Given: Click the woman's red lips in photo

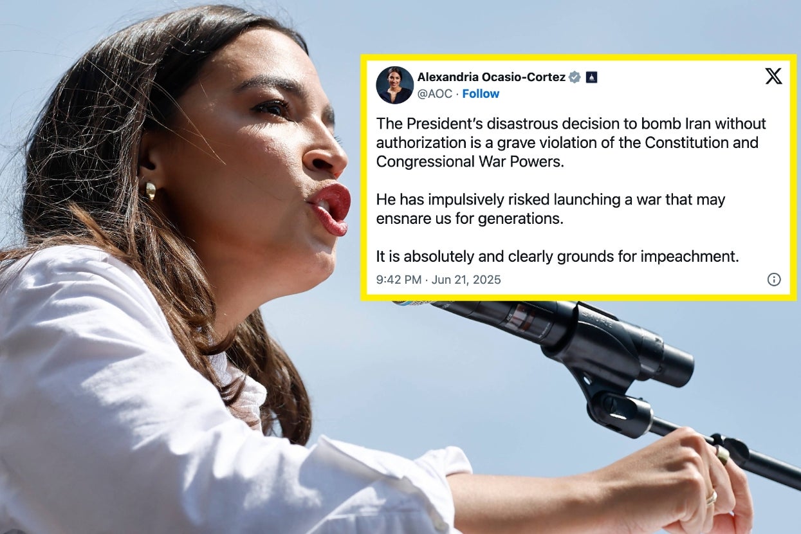Looking at the screenshot, I should click(331, 208).
